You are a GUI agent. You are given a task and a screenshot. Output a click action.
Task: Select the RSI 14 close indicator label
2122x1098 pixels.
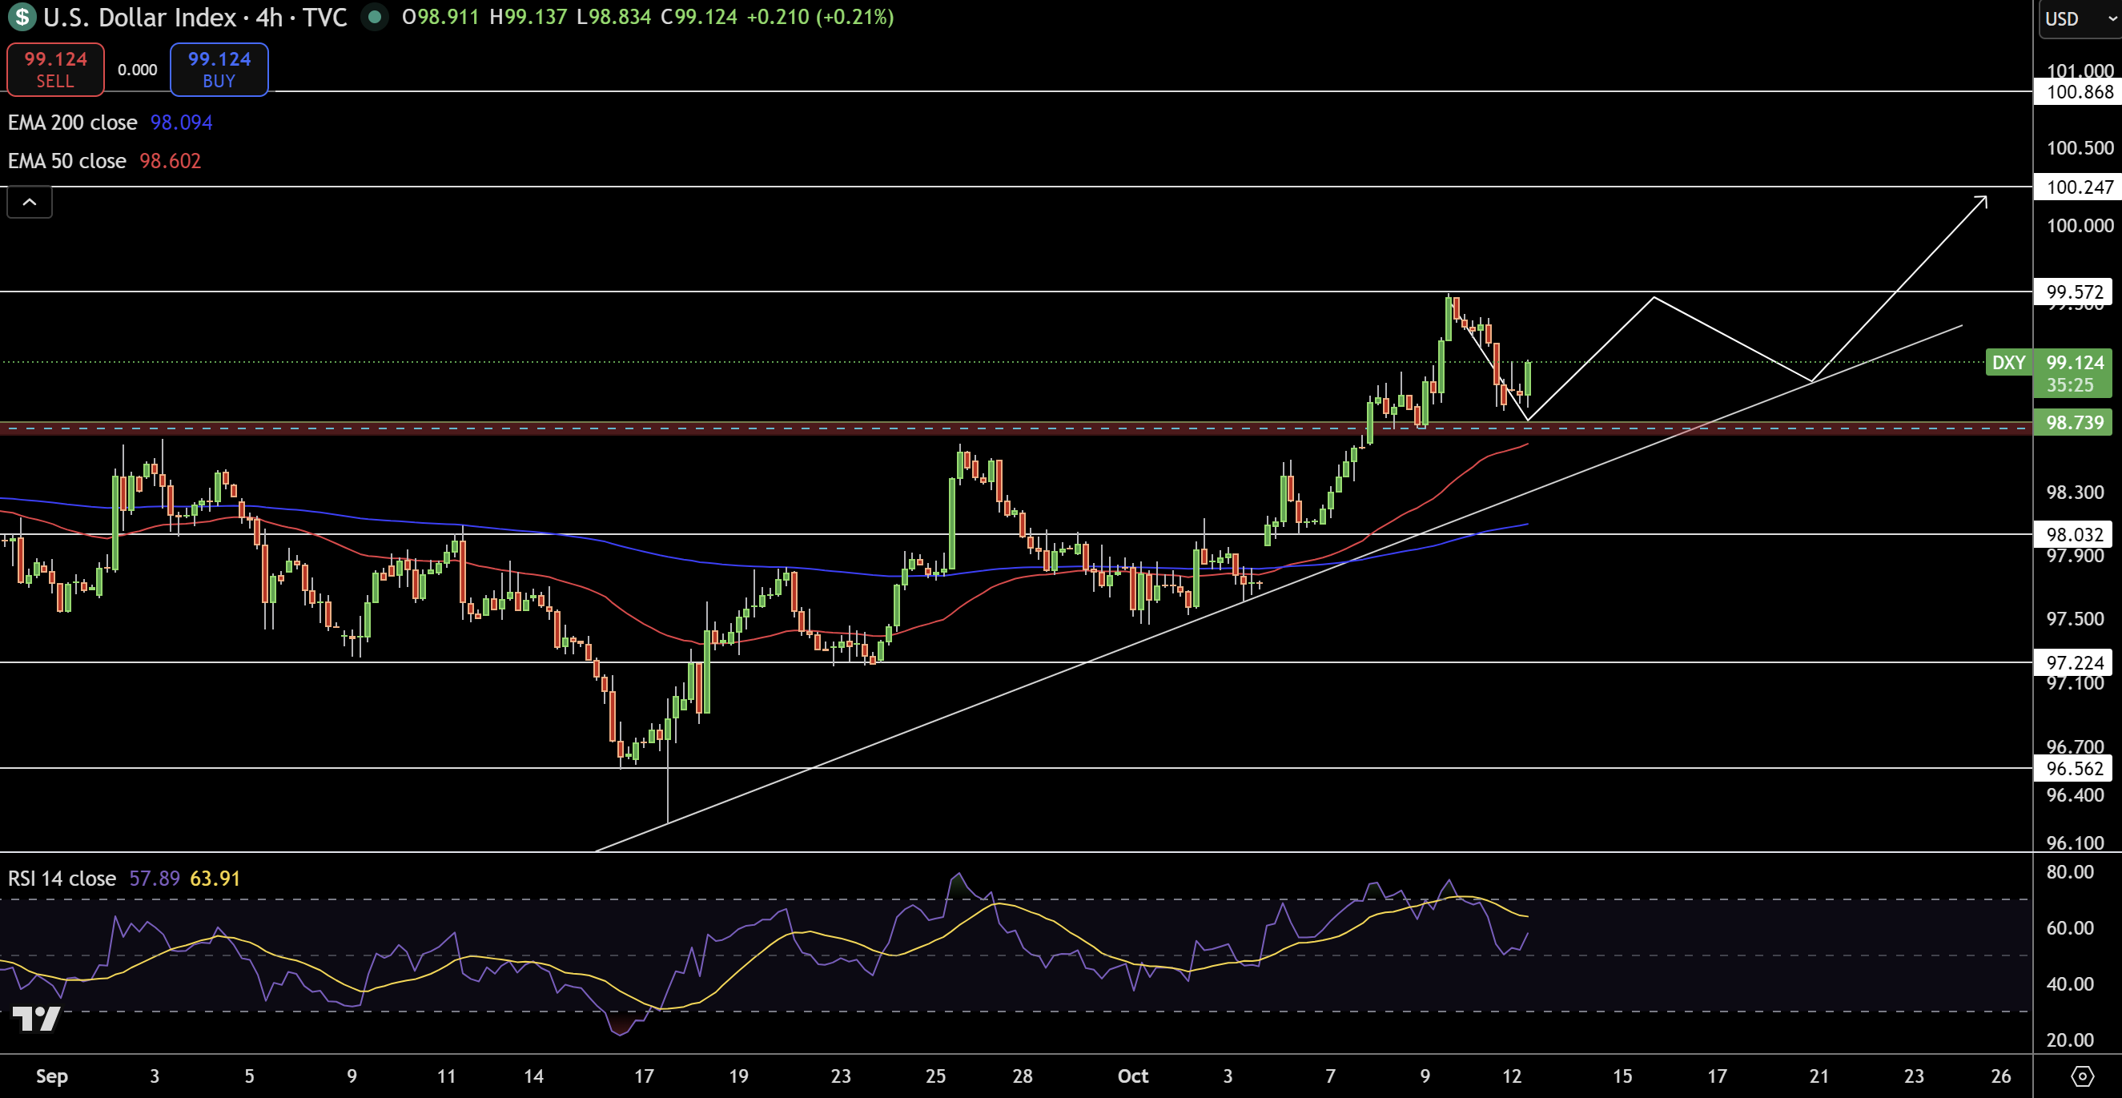pos(62,878)
